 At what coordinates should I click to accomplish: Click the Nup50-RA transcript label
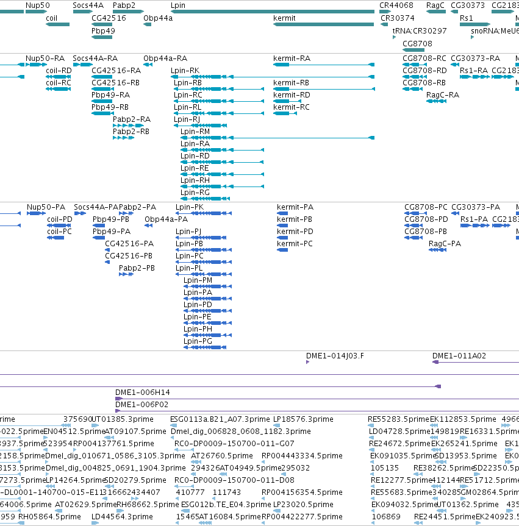(x=45, y=59)
